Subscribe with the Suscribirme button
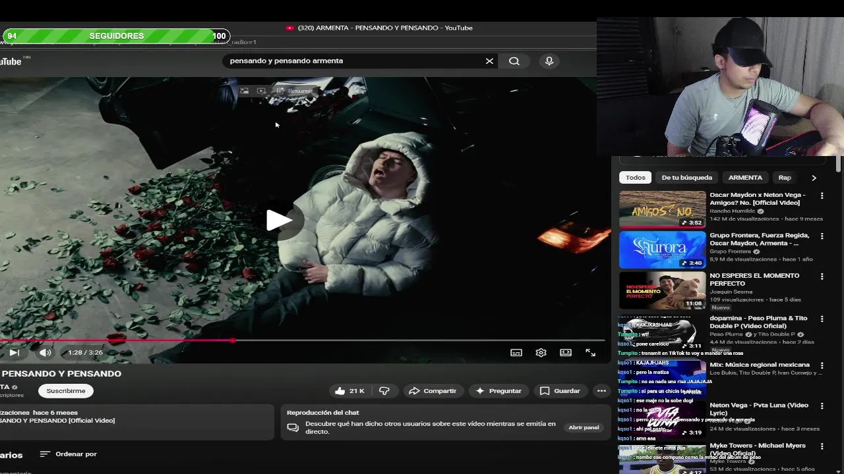The width and height of the screenshot is (844, 474). [x=66, y=391]
